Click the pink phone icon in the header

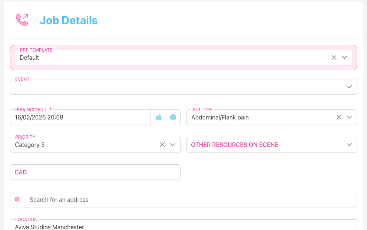pos(21,20)
